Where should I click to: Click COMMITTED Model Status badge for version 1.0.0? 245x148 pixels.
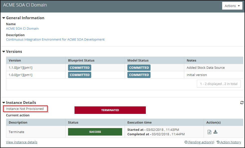click(x=139, y=75)
